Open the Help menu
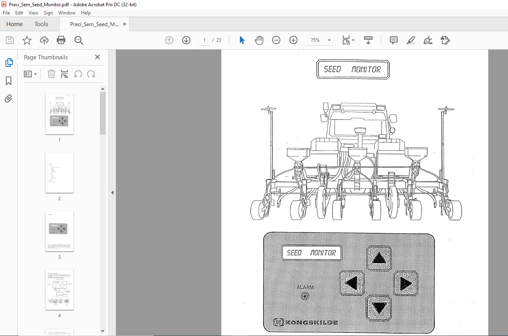This screenshot has width=508, height=336. click(86, 13)
